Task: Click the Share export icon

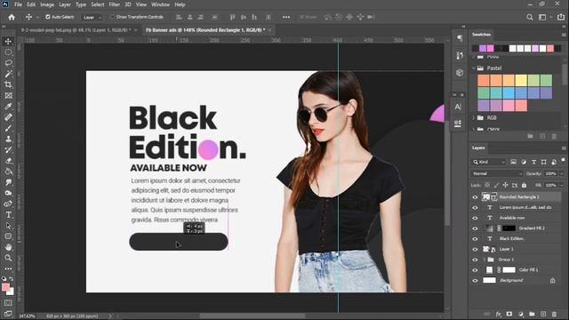Action: coord(561,17)
